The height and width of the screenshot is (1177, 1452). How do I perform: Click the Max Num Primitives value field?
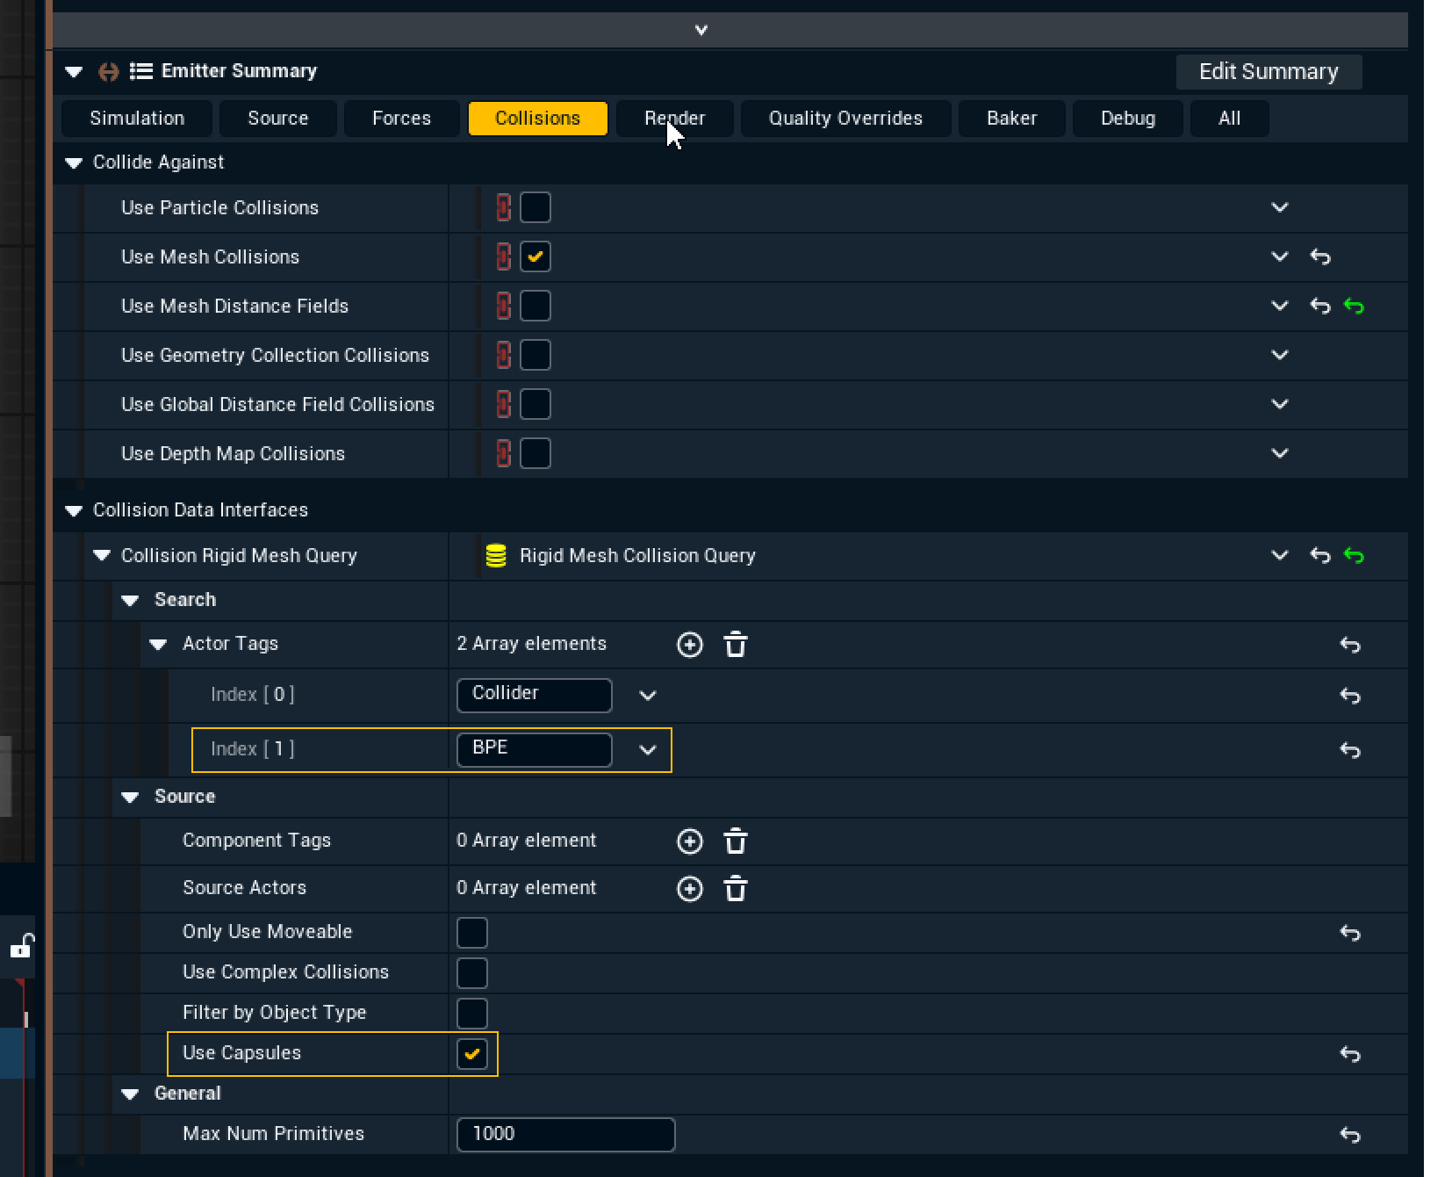565,1134
